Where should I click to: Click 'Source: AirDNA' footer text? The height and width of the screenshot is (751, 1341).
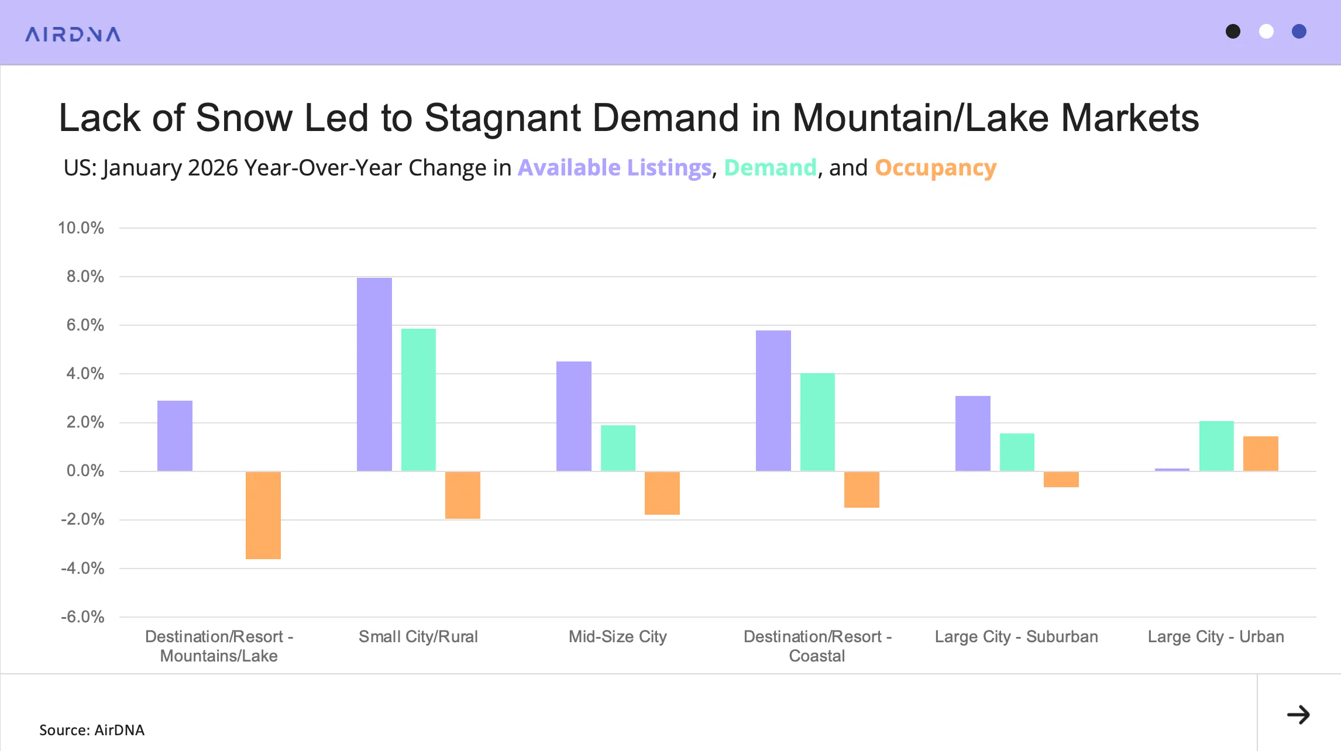pyautogui.click(x=92, y=730)
